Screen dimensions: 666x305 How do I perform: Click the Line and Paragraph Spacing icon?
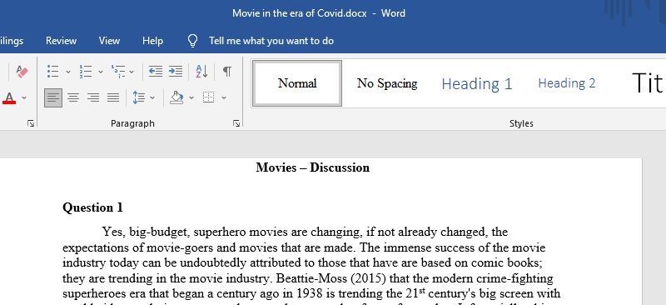tap(138, 97)
